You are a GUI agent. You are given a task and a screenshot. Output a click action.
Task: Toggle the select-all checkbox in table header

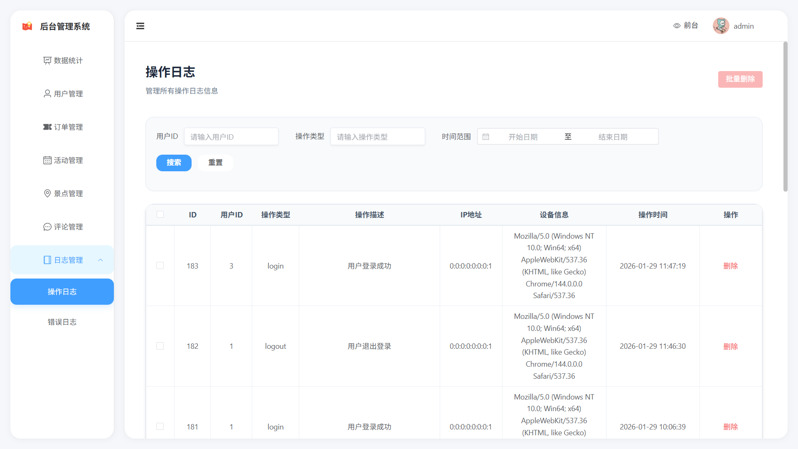(160, 215)
